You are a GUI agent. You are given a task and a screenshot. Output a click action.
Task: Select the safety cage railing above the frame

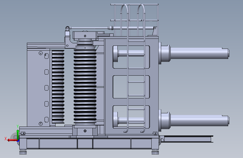click(x=135, y=20)
